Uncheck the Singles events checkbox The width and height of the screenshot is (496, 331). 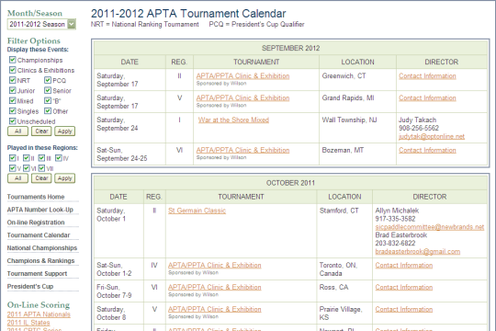pos(12,111)
